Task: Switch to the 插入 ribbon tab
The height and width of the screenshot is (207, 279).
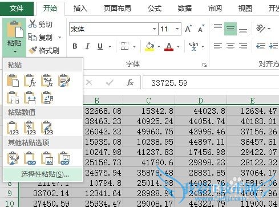Action: [x=80, y=8]
